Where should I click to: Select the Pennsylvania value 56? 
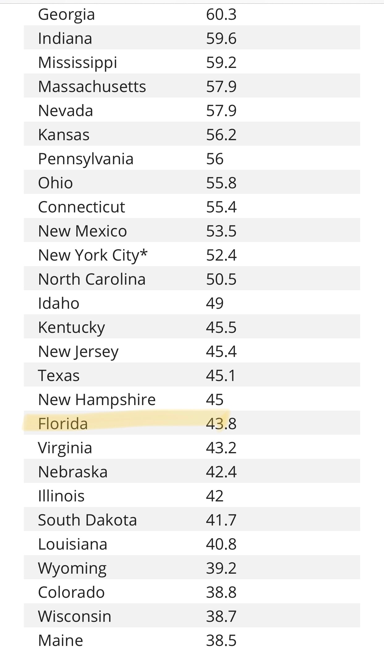pyautogui.click(x=215, y=159)
